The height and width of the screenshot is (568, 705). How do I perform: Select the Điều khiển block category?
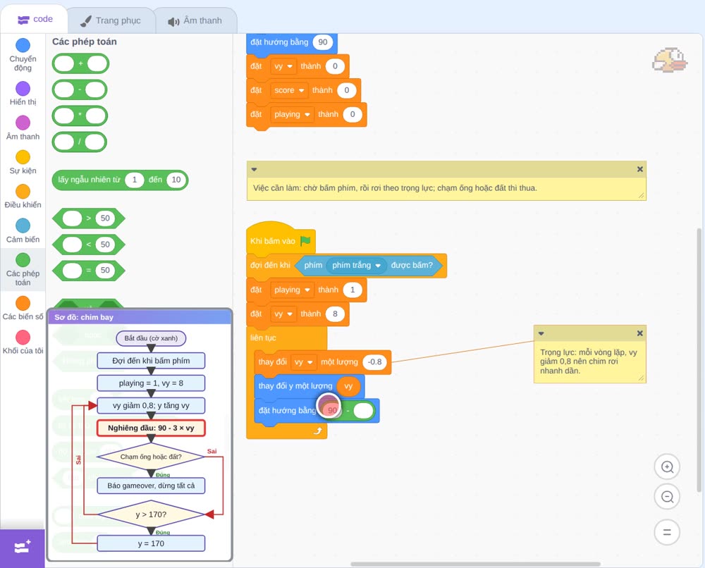23,197
